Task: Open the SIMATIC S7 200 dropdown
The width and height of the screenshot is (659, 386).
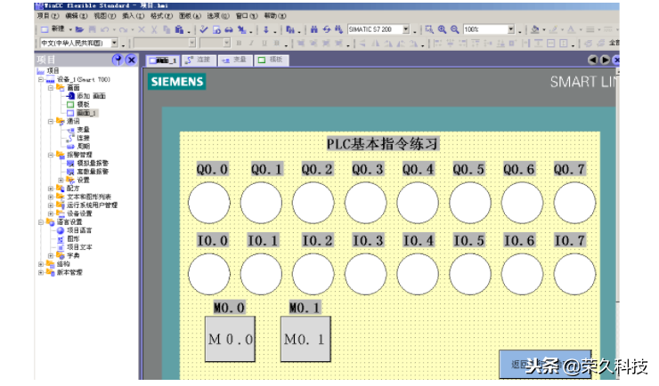Action: click(x=405, y=29)
